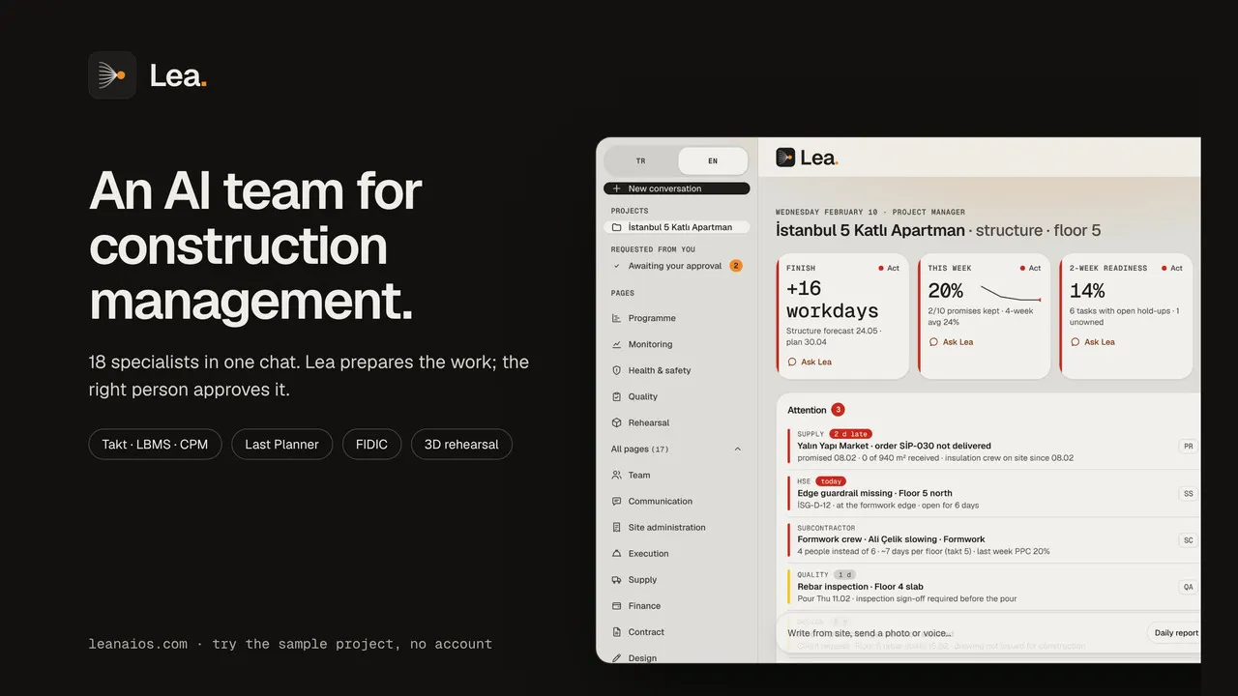Open Edge guardrail missing alert
Screen dimensions: 1238x696
click(991, 493)
